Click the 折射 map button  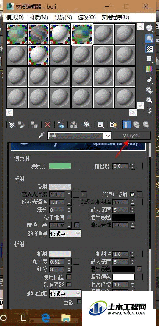[76, 254]
